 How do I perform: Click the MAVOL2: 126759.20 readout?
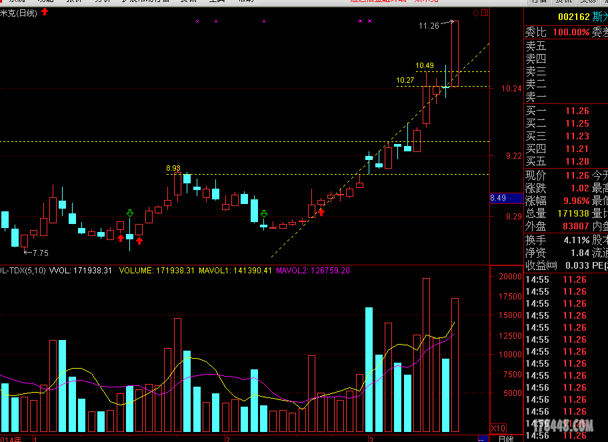click(x=313, y=271)
